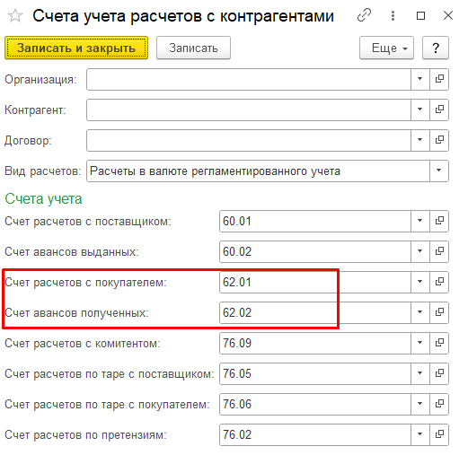Viewport: 459px width, 455px height.
Task: Select the 76.05 tare supplier field
Action: click(x=315, y=373)
